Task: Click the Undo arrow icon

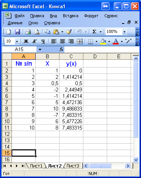Action: coord(80,32)
